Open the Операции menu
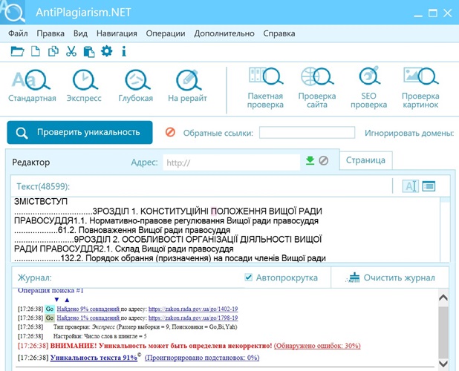The width and height of the screenshot is (459, 371). [x=166, y=33]
